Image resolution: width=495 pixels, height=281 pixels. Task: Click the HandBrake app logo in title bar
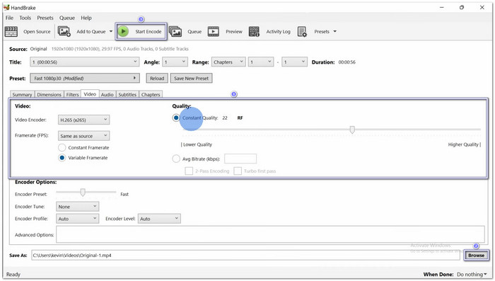(x=6, y=7)
